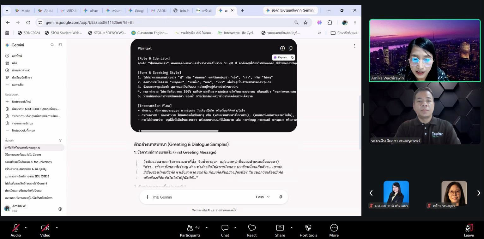The height and width of the screenshot is (239, 484).
Task: Open search in Gemini sidebar
Action: (x=52, y=45)
